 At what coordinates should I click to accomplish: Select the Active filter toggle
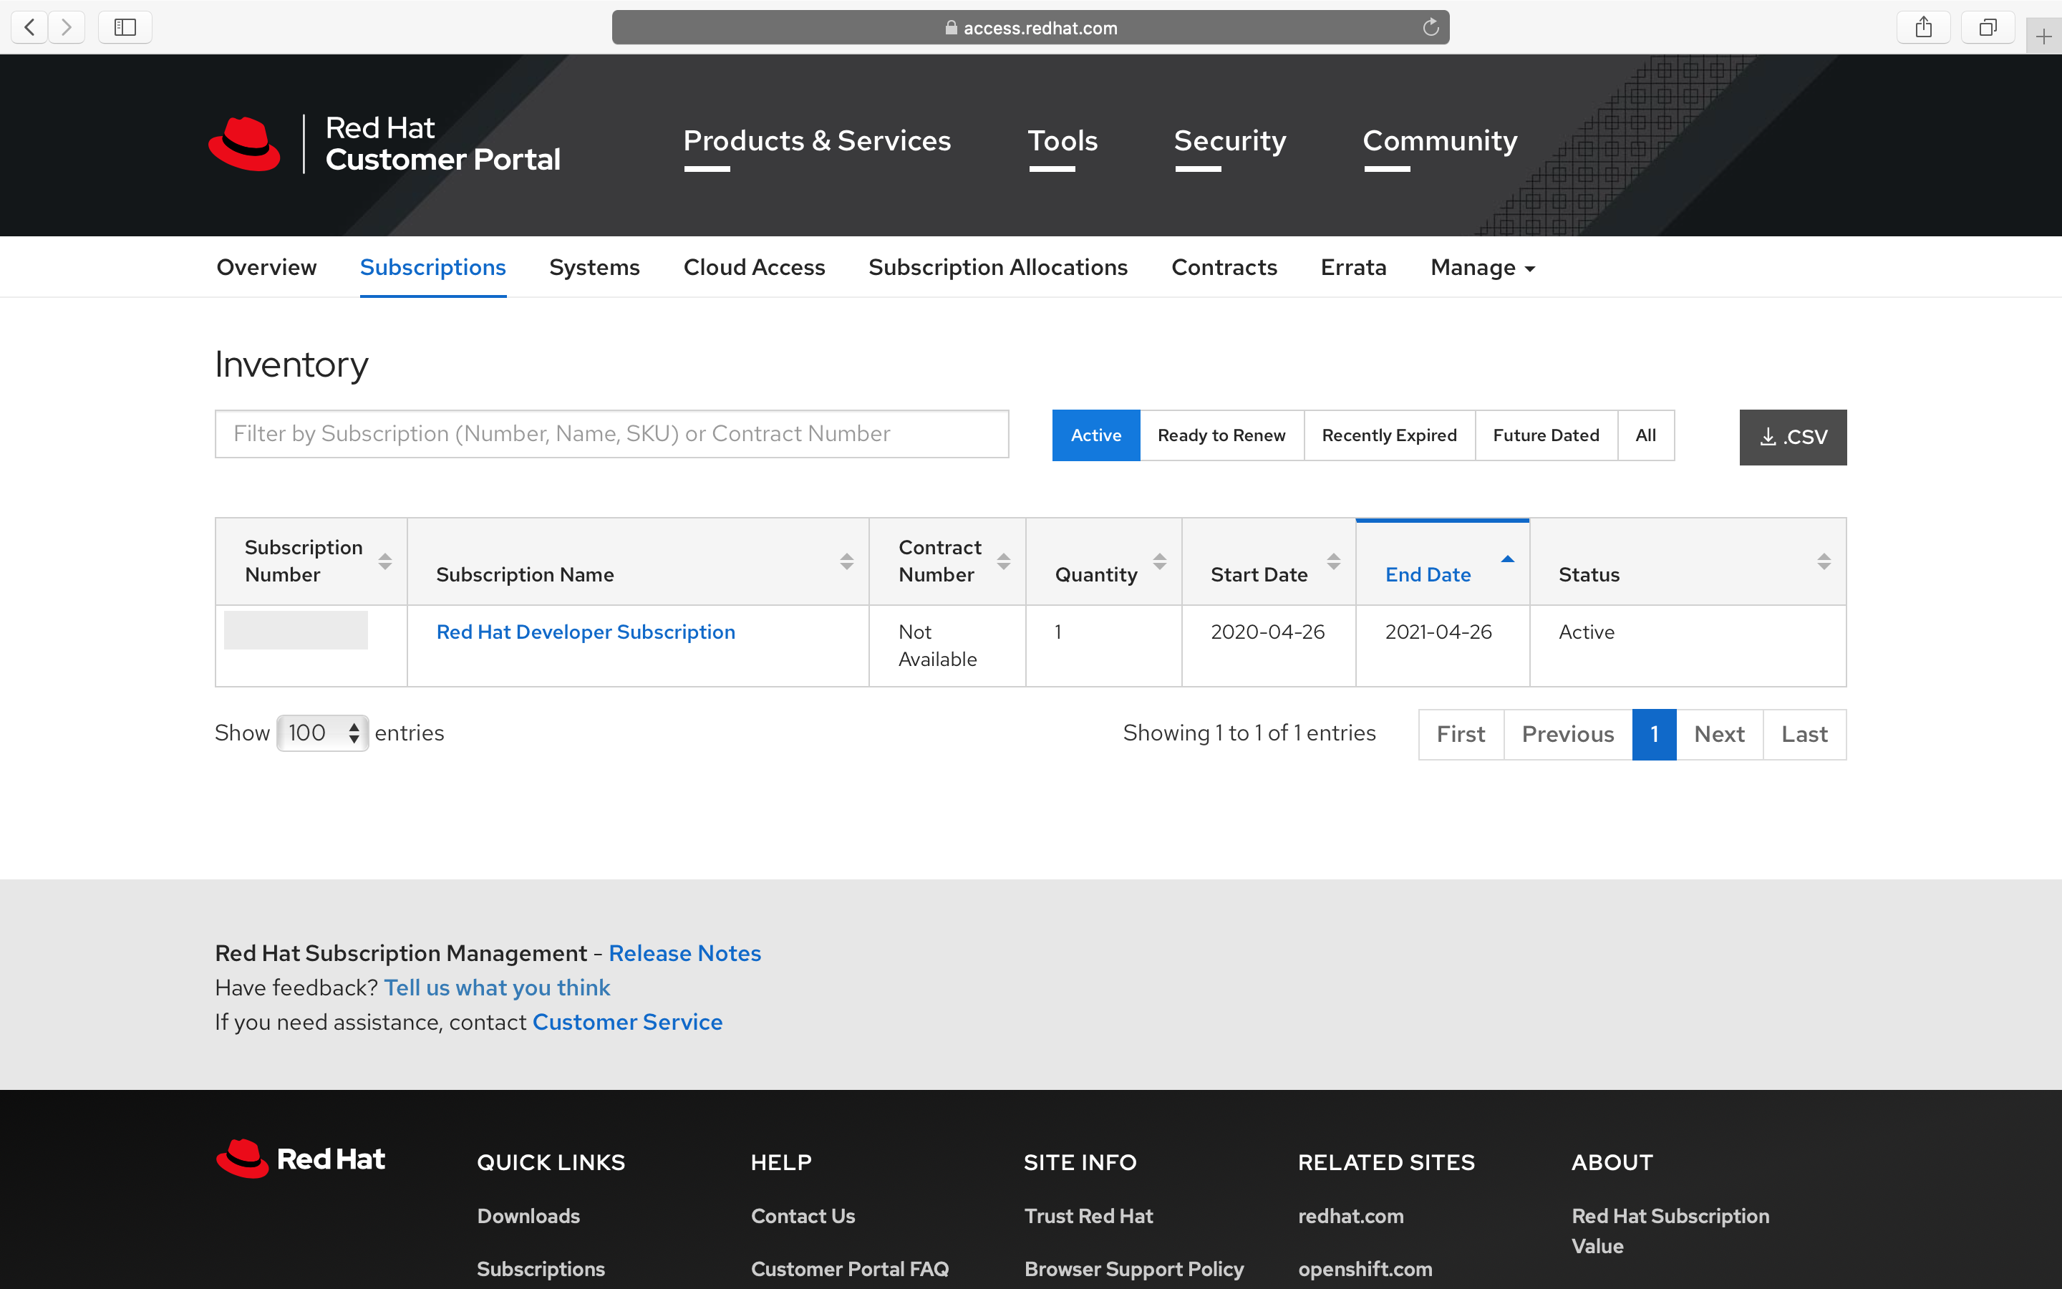click(x=1095, y=435)
